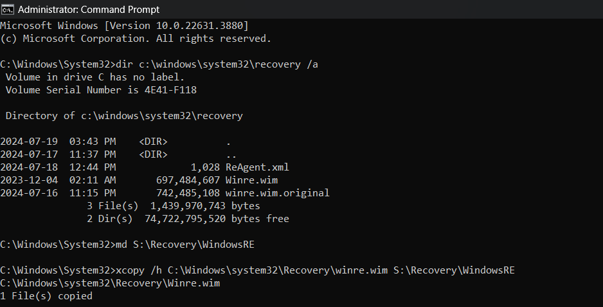Click the Administrator: Command Prompt title text
Viewport: 603px width, 307px height.
[89, 10]
